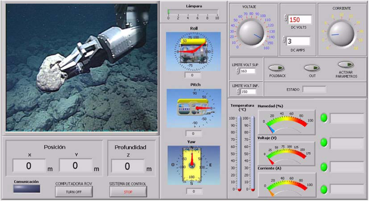This screenshot has height=201, width=369.
Task: Click the Temperatura (°C) label
Action: pos(242,107)
